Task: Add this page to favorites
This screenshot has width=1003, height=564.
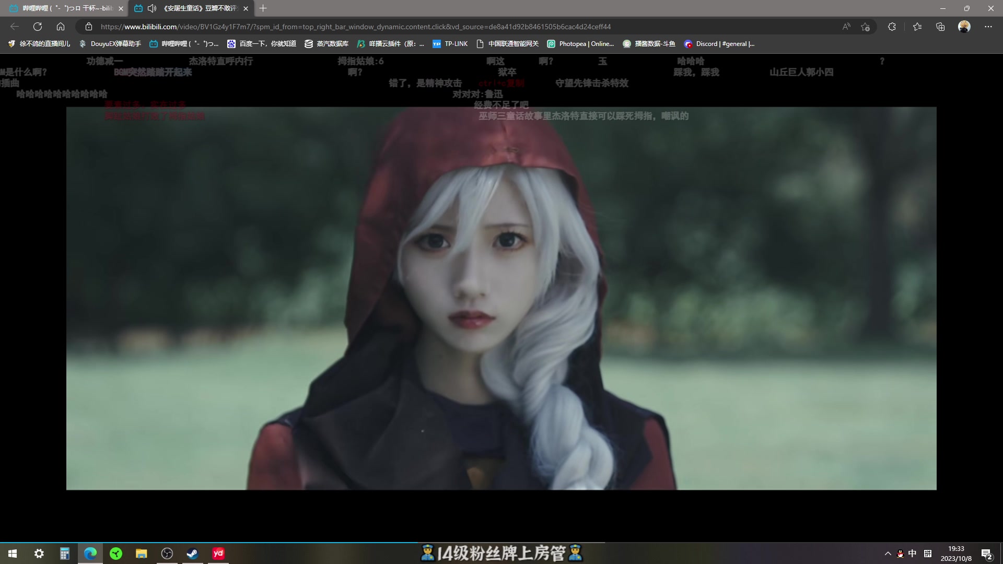Action: [x=866, y=27]
